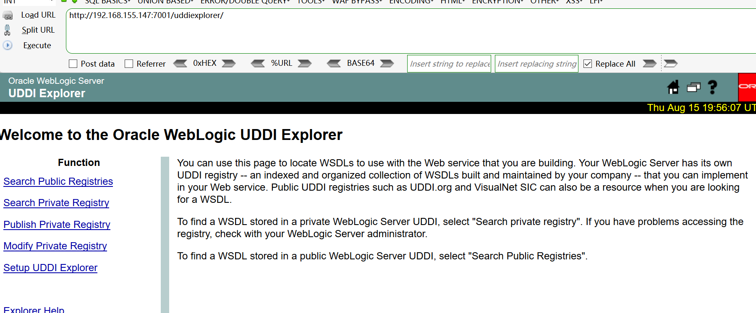Click the %URL label
This screenshot has height=313, width=756.
pyautogui.click(x=281, y=63)
